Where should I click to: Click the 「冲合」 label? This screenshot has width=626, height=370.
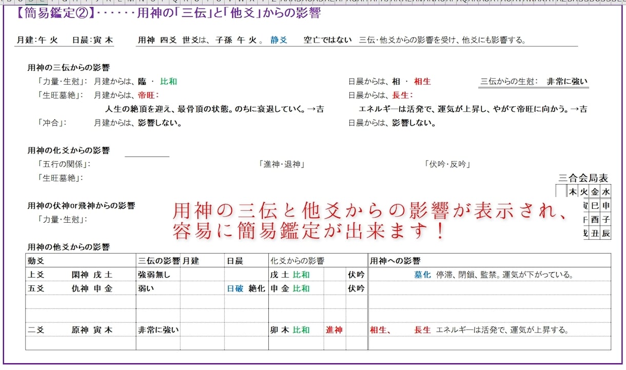(x=52, y=123)
